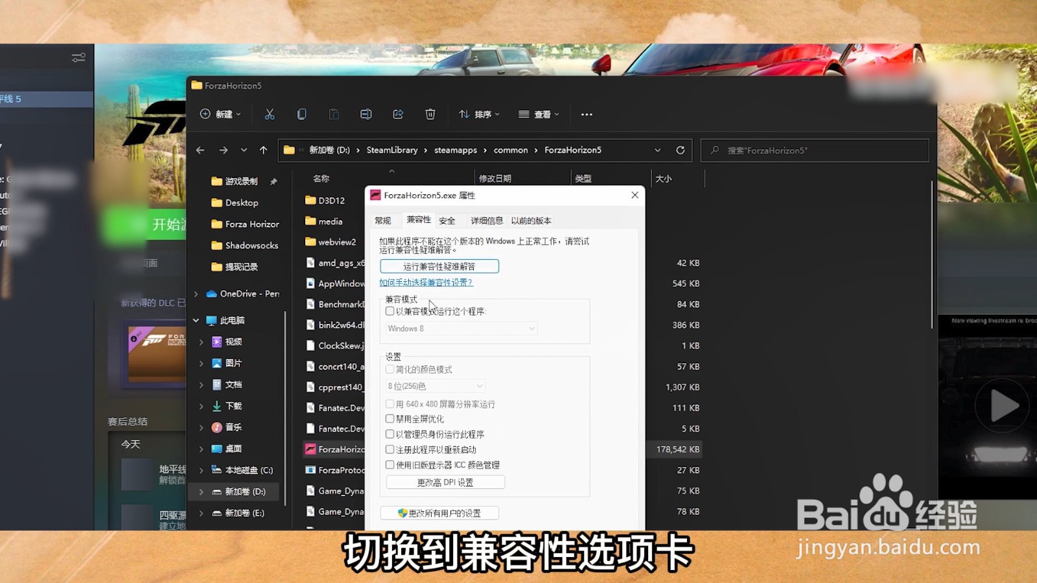The width and height of the screenshot is (1037, 583).
Task: Select the bink2w64 dll file
Action: [335, 325]
